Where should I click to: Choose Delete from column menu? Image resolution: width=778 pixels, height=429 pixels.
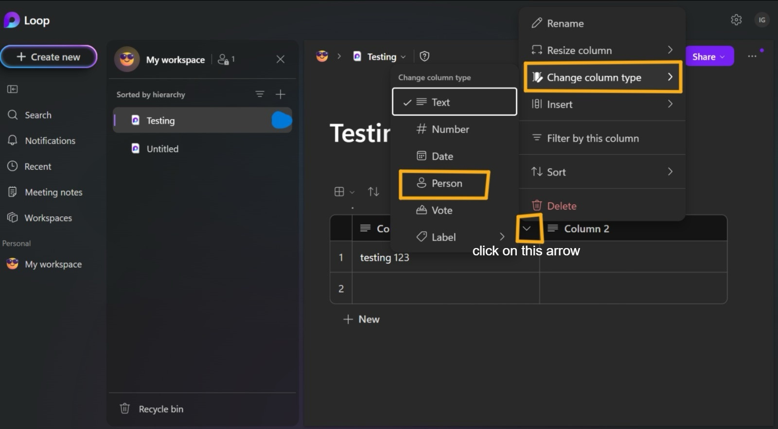602,206
